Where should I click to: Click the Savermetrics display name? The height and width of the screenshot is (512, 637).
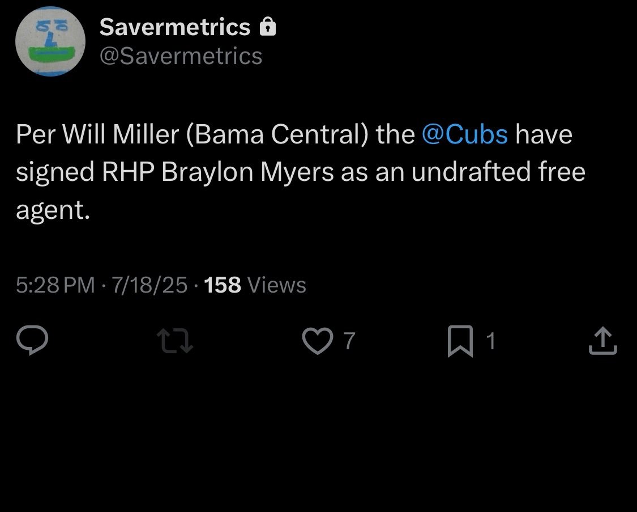coord(175,27)
